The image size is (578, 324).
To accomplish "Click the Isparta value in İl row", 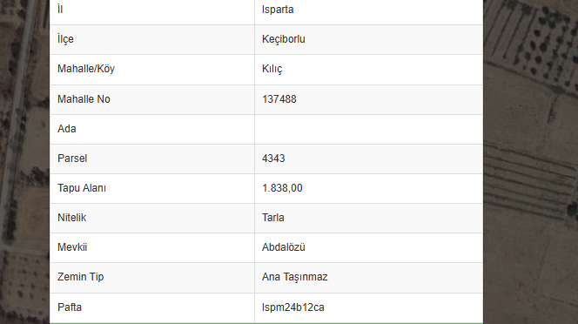I will point(278,10).
